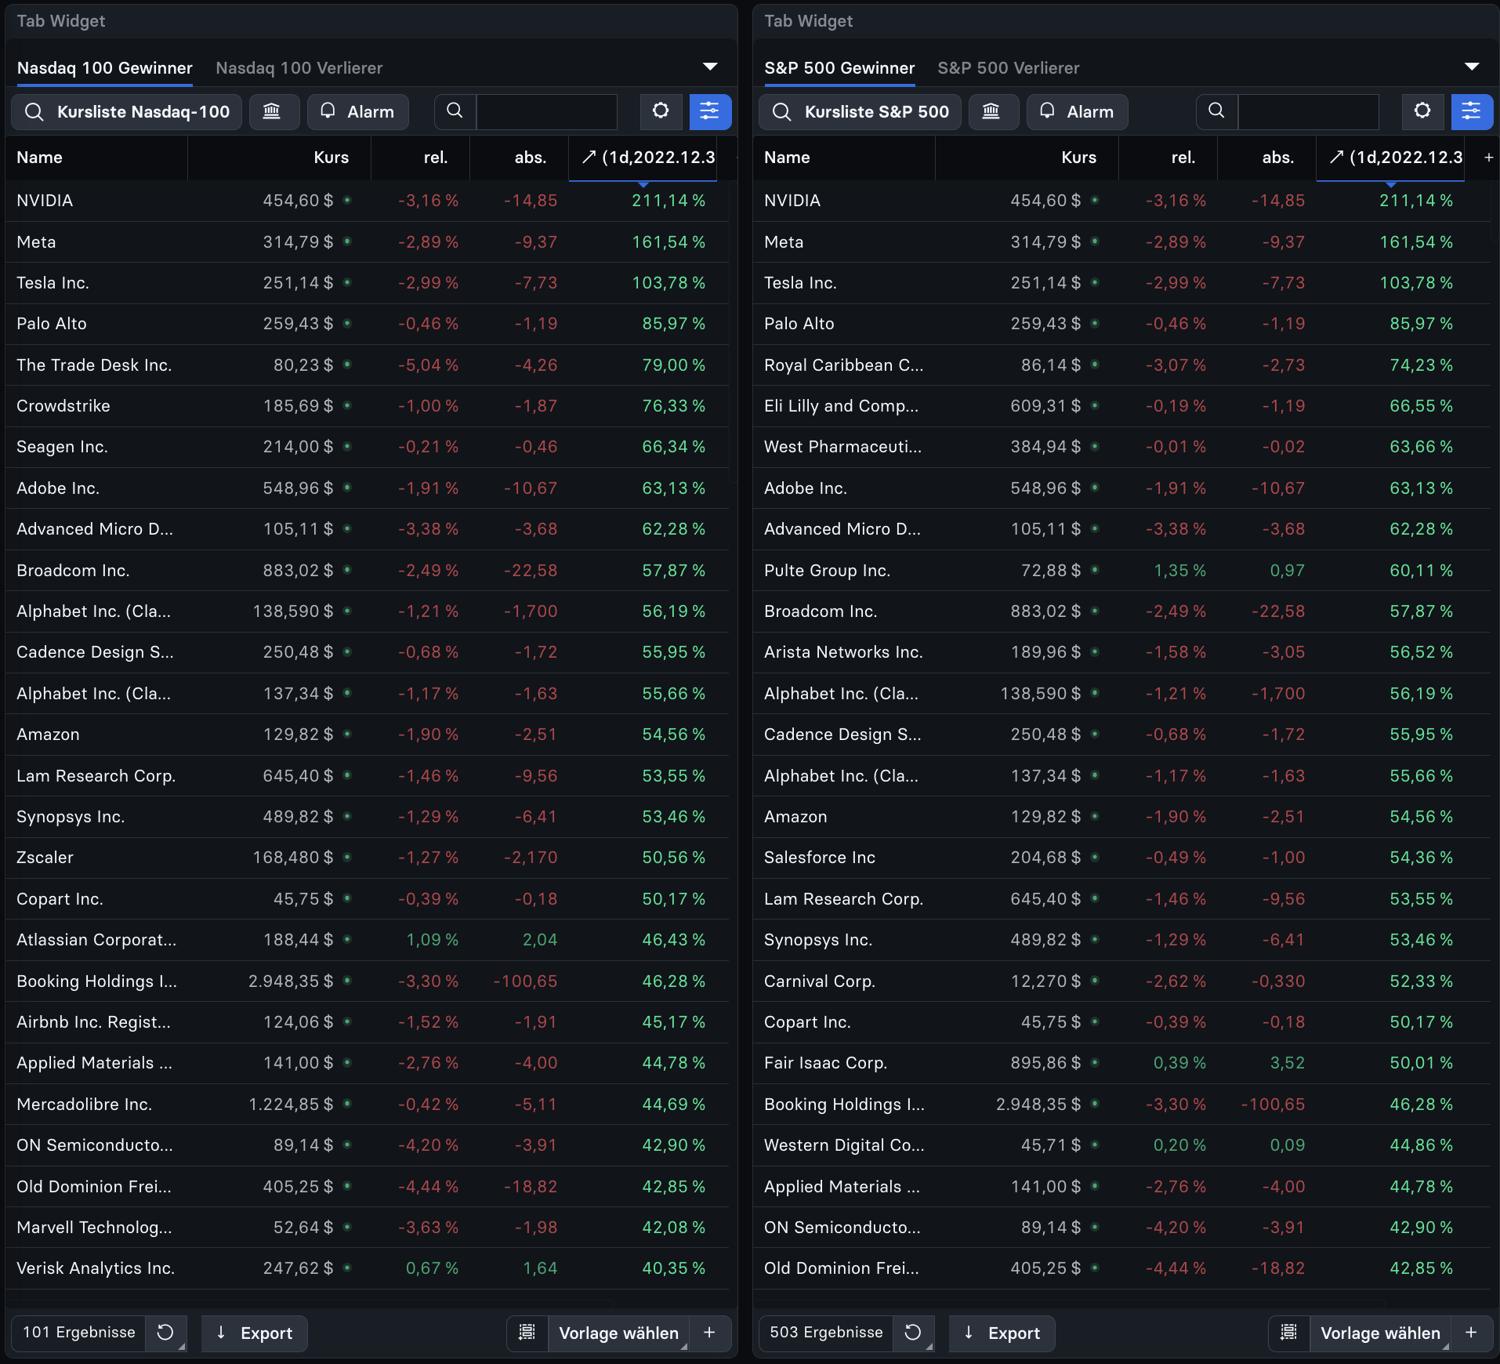Open Alarm in Nasdaq widget
Image resolution: width=1500 pixels, height=1364 pixels.
(358, 112)
